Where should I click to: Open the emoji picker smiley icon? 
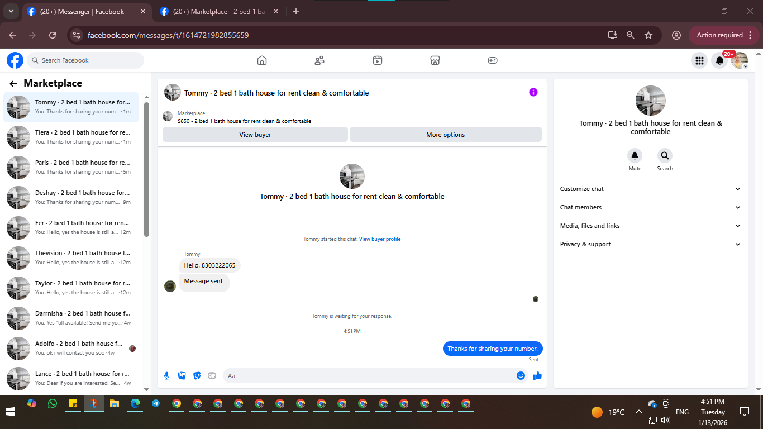(521, 376)
